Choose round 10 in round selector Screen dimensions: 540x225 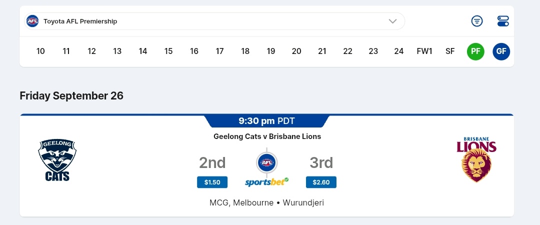pyautogui.click(x=40, y=51)
